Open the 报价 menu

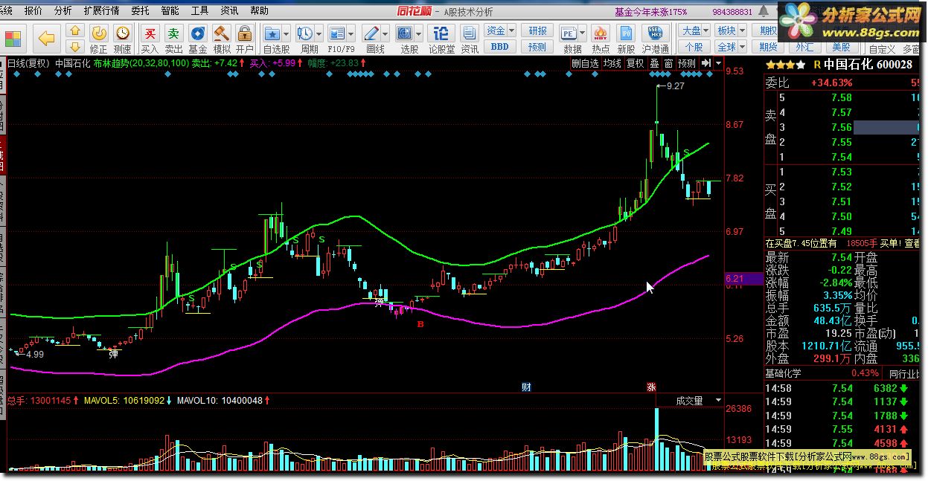click(x=33, y=11)
